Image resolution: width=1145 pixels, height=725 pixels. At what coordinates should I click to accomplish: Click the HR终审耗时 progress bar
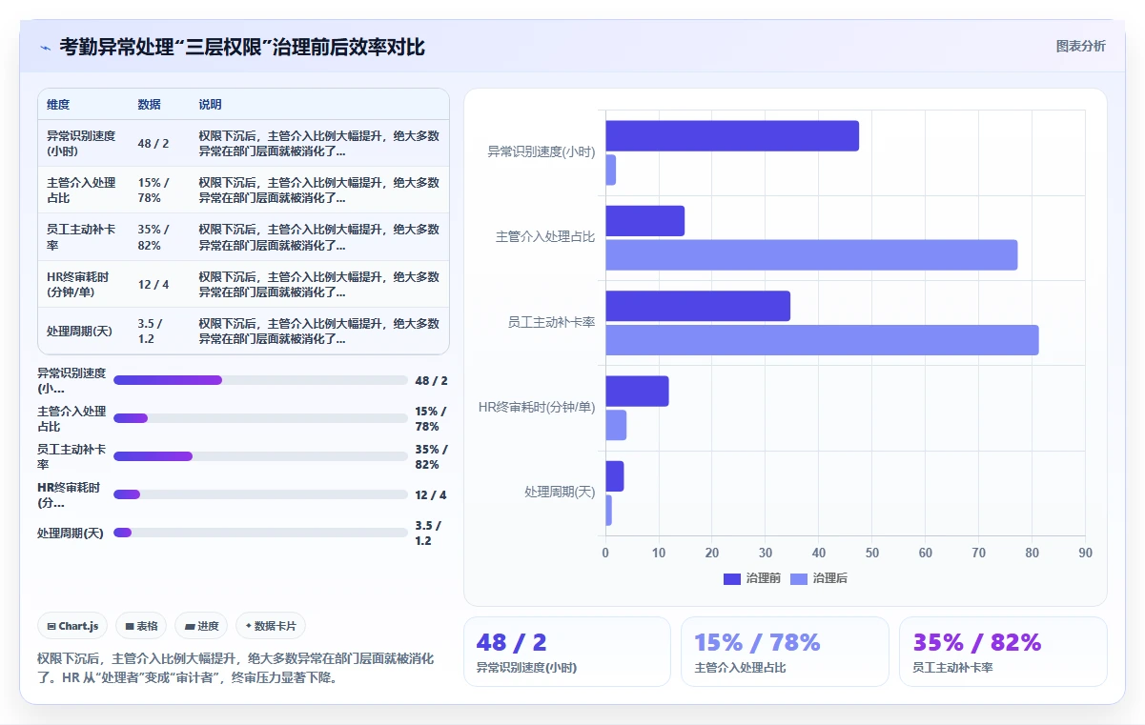(260, 494)
